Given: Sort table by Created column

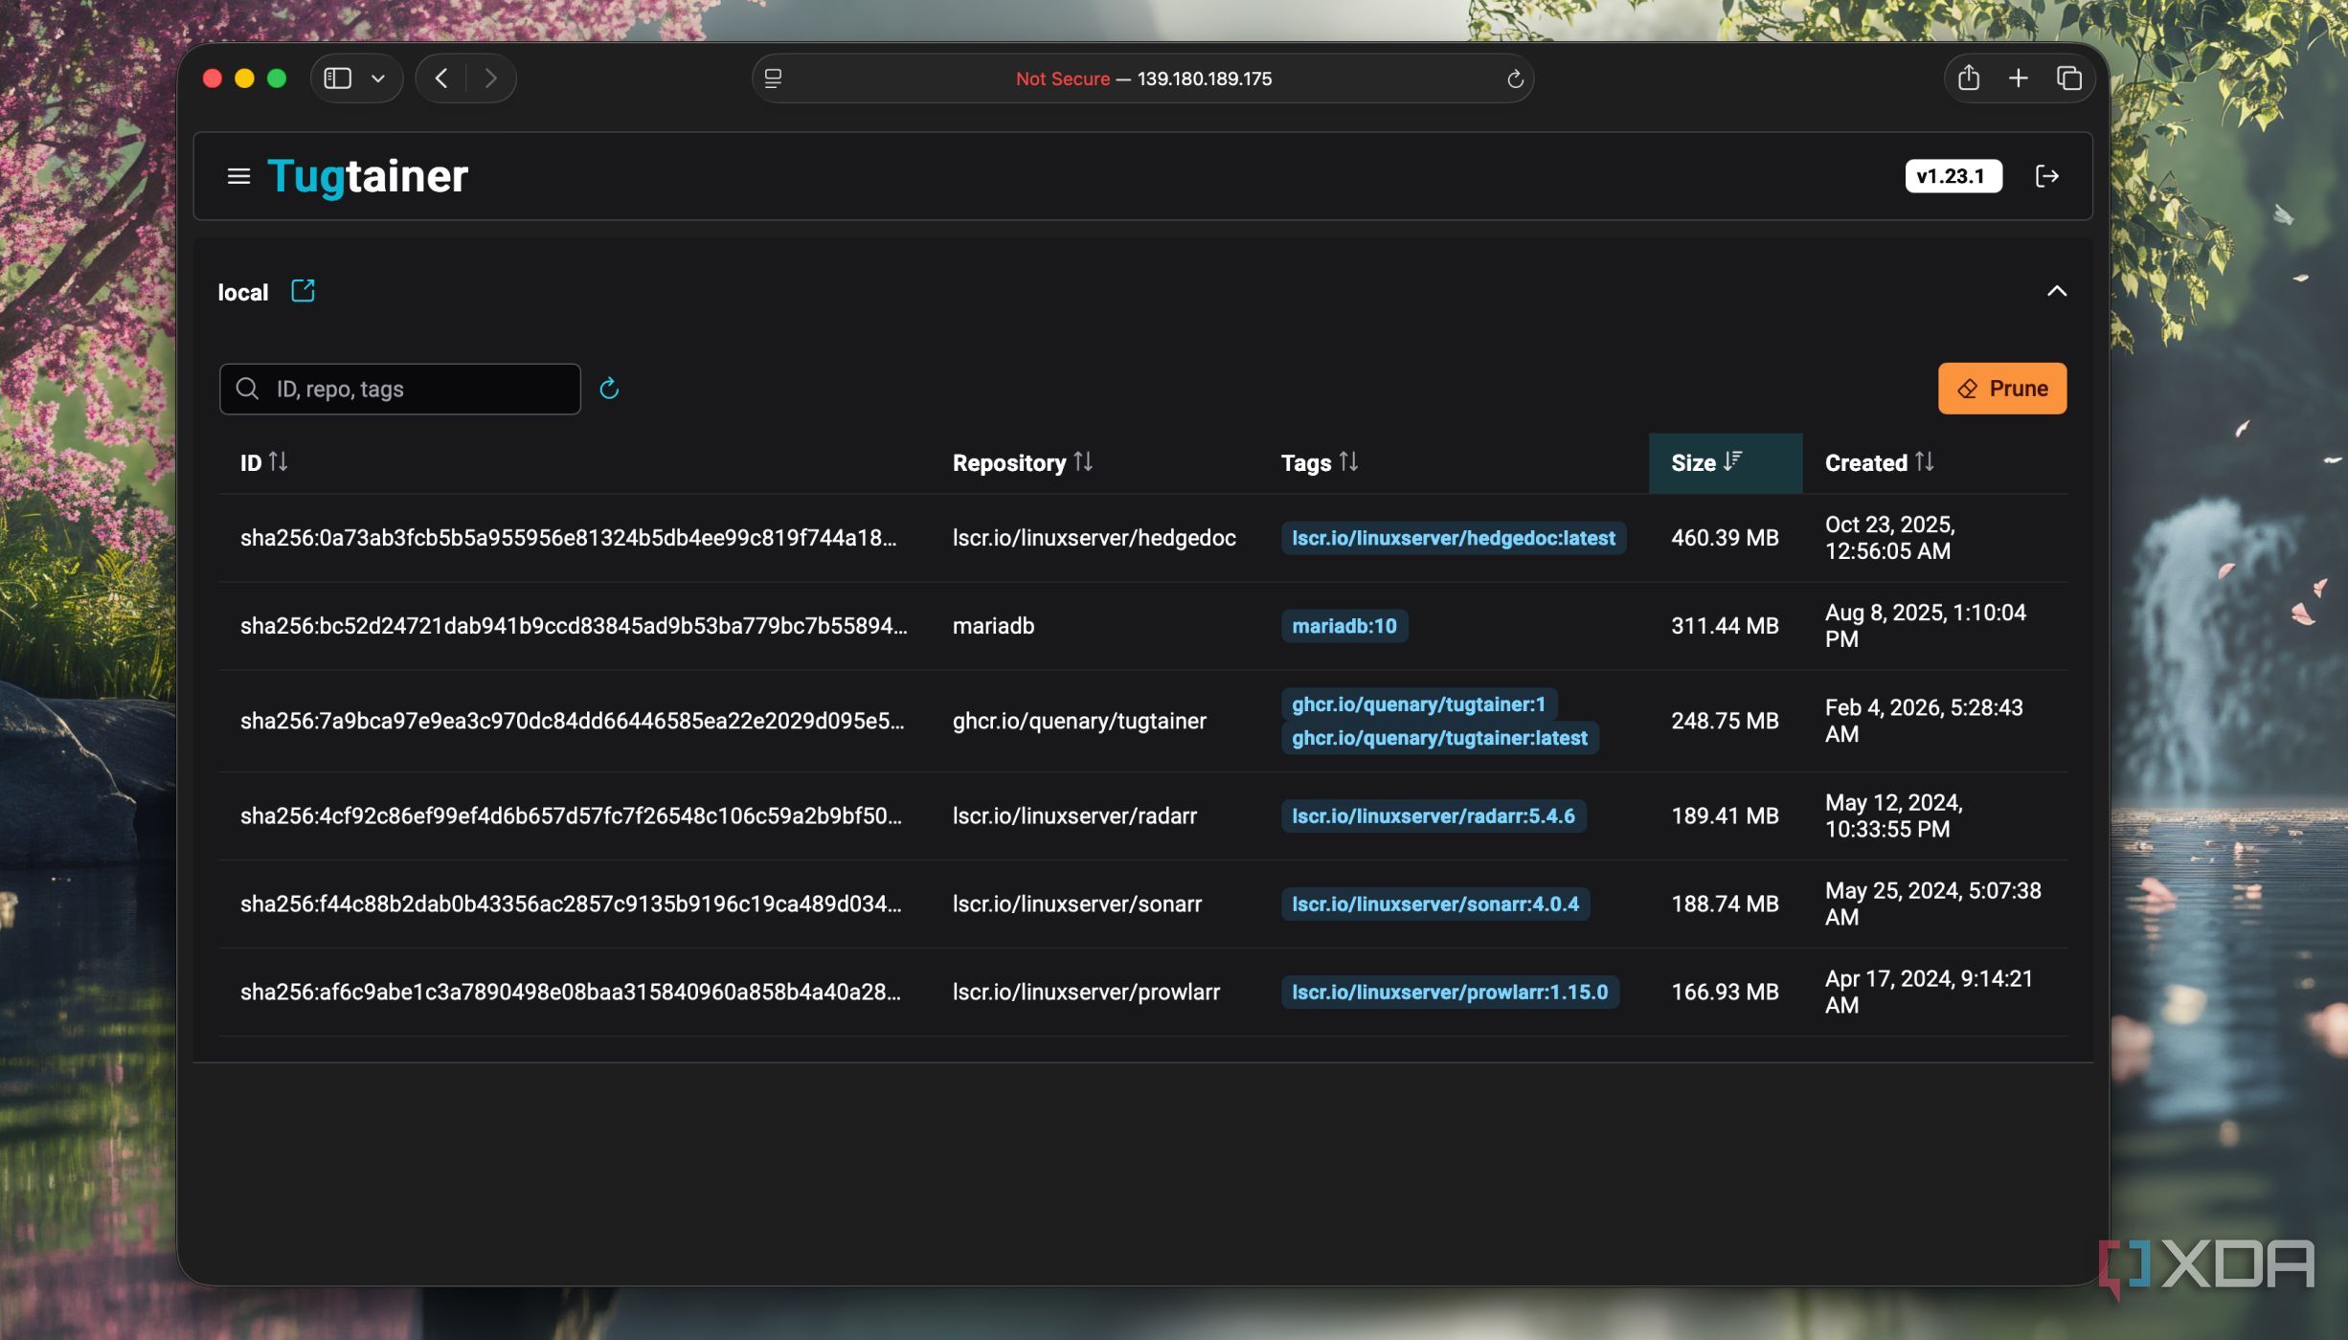Looking at the screenshot, I should (1879, 463).
